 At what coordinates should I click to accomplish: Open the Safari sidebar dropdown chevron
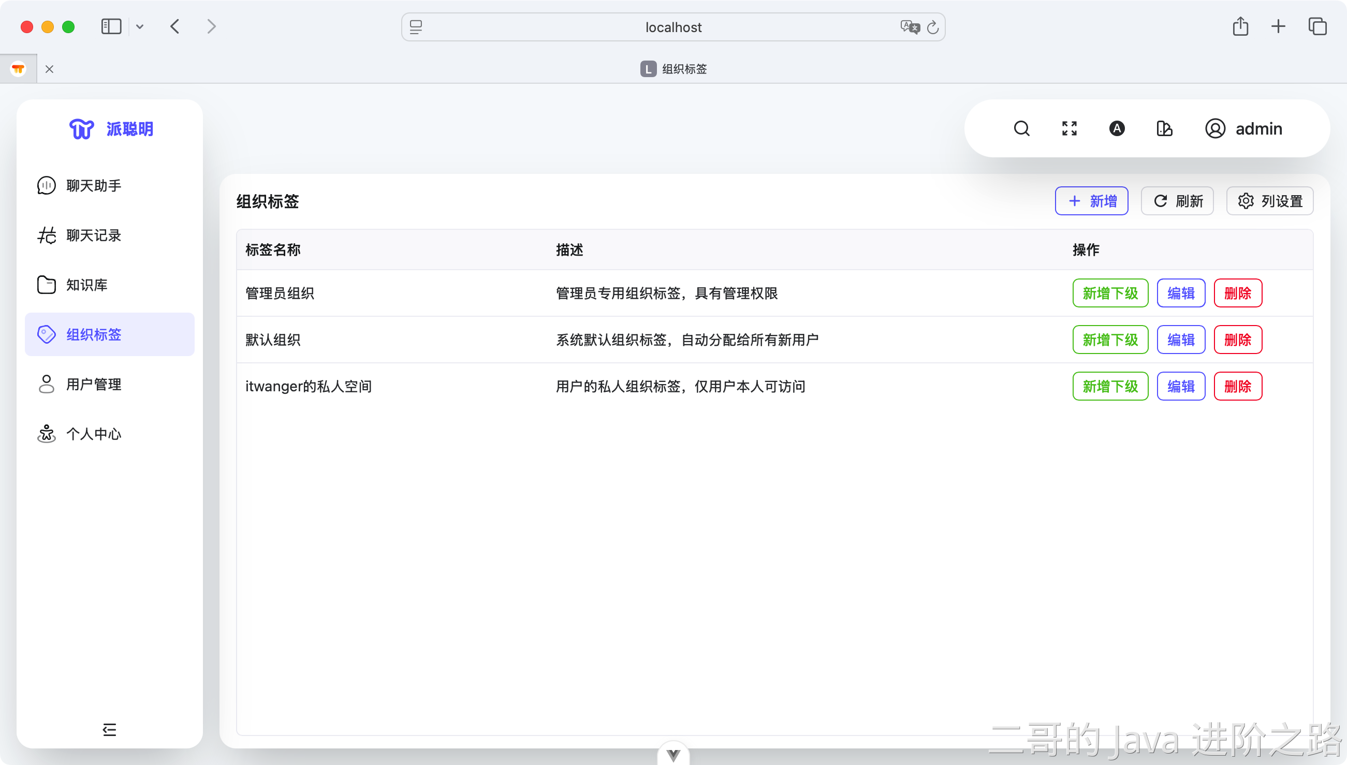click(x=140, y=26)
